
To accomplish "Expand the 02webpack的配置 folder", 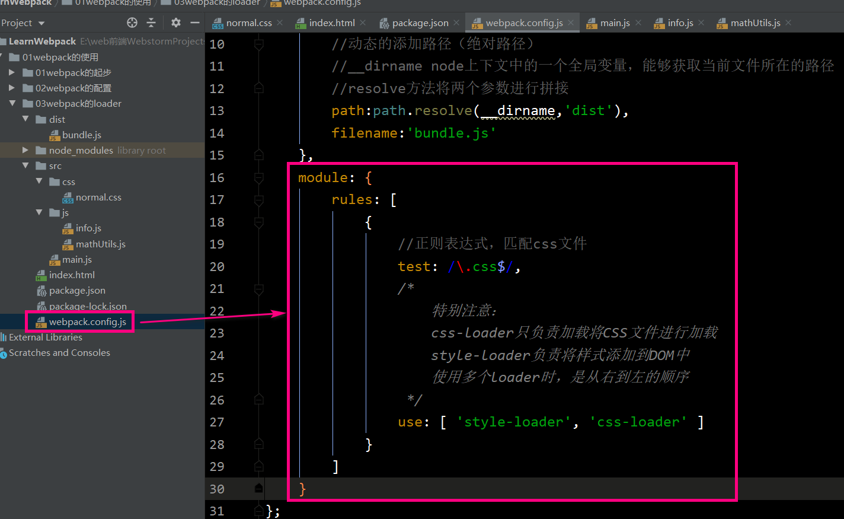I will click(x=12, y=88).
